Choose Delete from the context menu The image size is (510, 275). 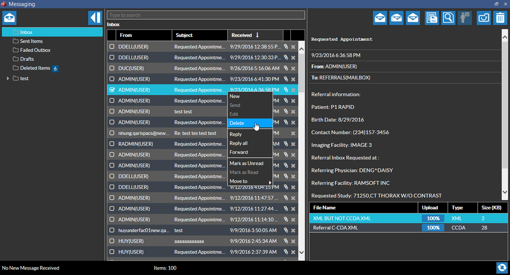pos(237,123)
